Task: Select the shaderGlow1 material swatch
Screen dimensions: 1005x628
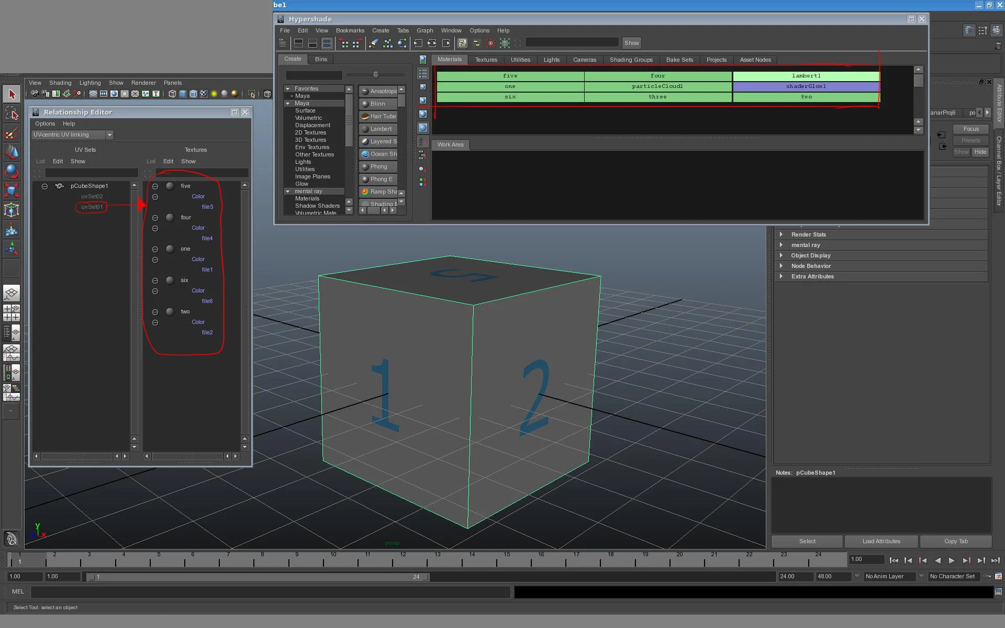Action: (x=806, y=86)
